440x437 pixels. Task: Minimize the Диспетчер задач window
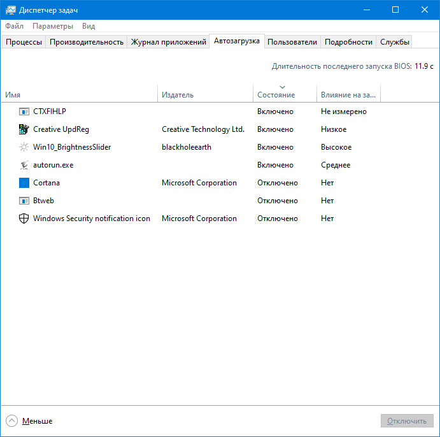367,10
